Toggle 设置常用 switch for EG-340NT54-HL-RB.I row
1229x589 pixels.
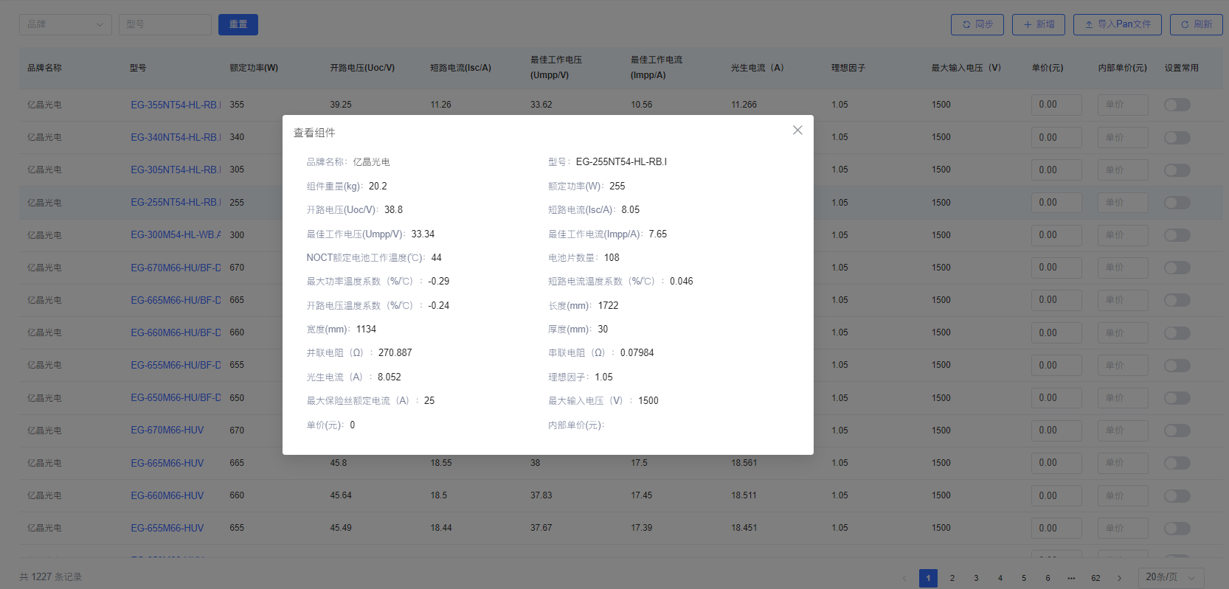(x=1177, y=137)
